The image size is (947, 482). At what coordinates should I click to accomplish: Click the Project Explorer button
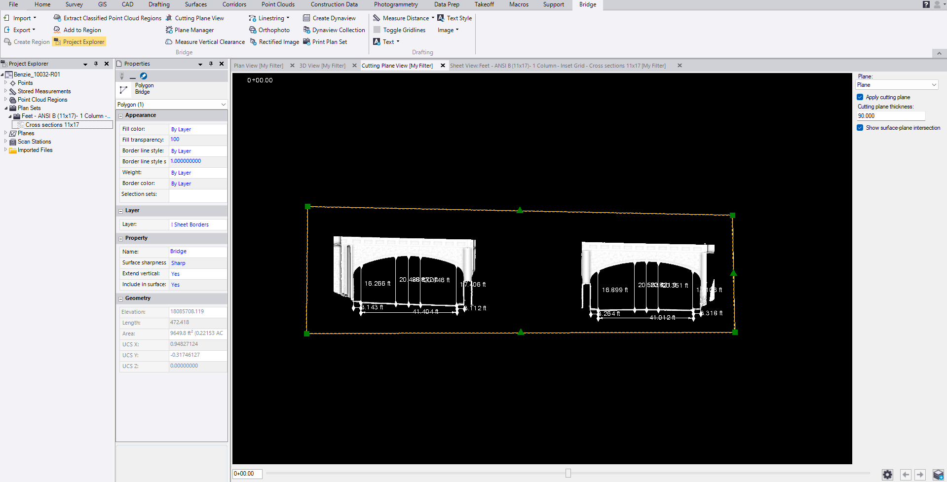(79, 42)
